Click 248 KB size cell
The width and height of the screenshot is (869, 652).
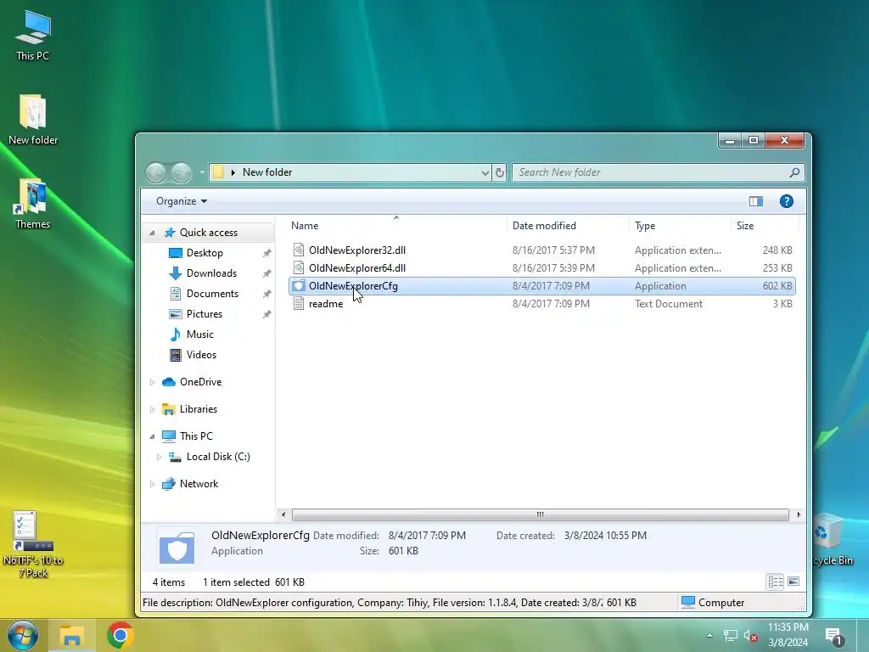click(x=777, y=250)
